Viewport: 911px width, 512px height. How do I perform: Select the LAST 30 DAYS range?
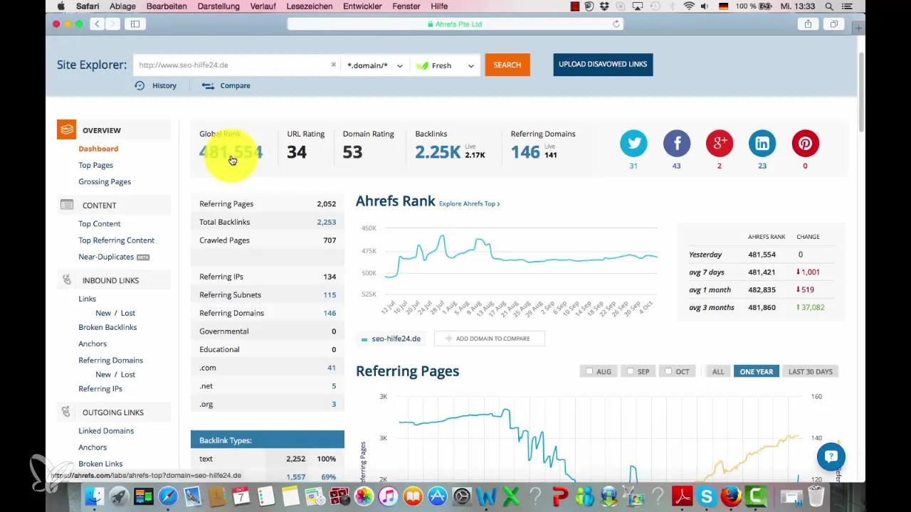(x=810, y=371)
